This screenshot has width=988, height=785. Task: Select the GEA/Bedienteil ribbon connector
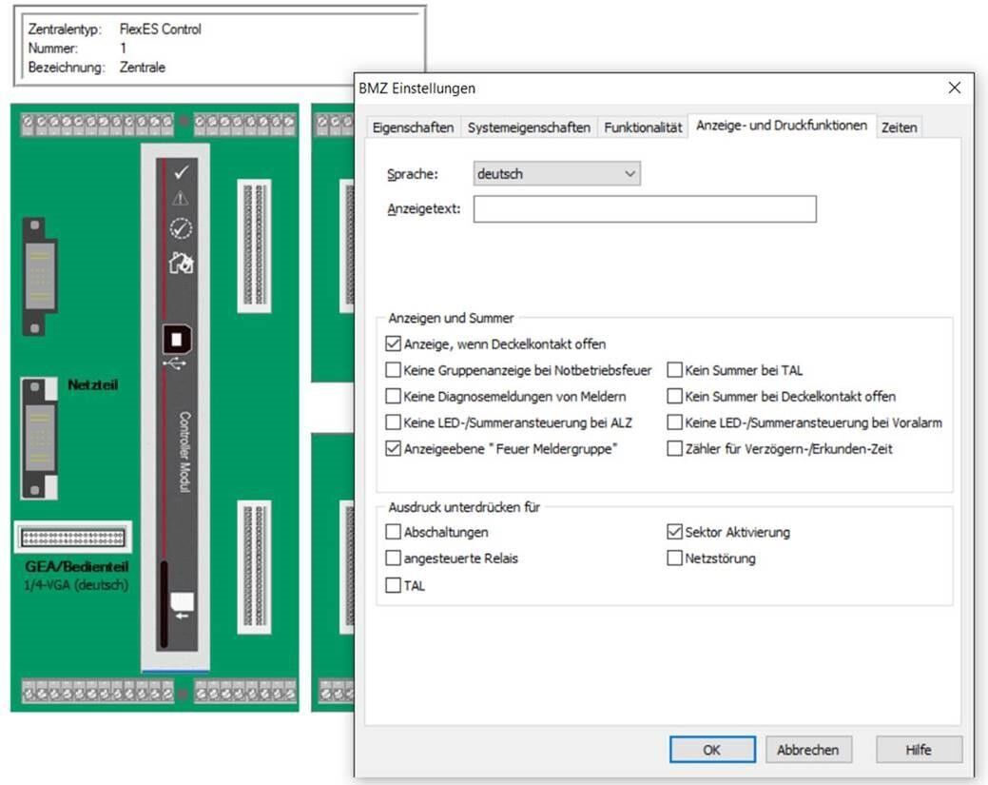click(73, 538)
